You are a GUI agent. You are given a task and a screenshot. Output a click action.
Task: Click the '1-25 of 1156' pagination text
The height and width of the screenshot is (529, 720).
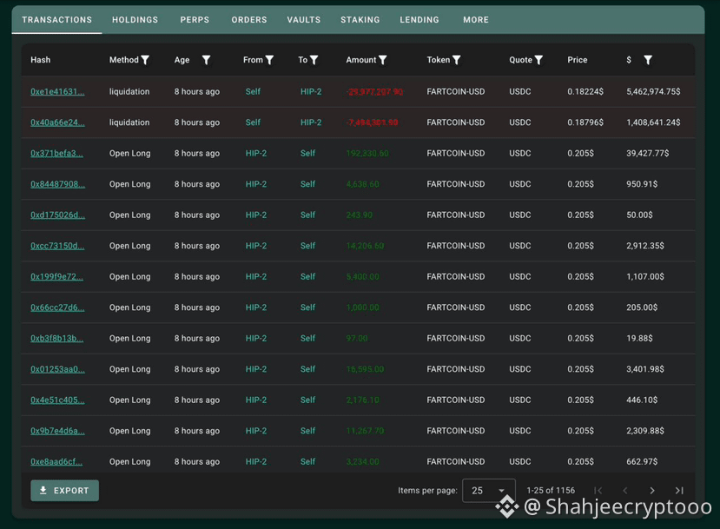pos(551,491)
